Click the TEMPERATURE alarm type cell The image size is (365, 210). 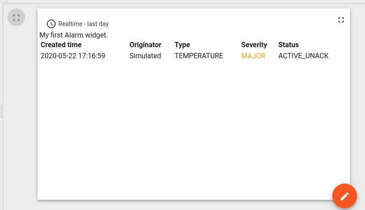click(199, 56)
